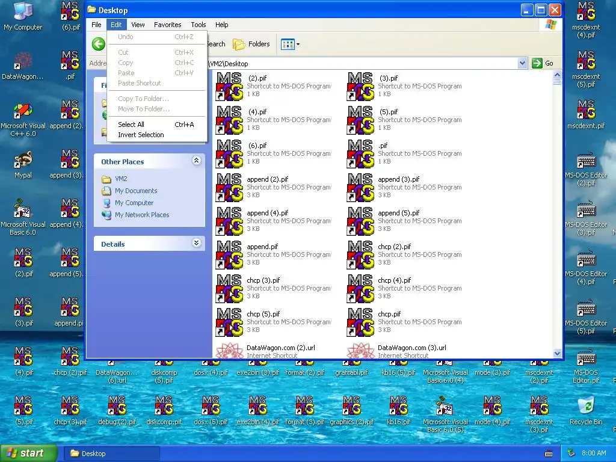Open the View menu

(x=138, y=25)
